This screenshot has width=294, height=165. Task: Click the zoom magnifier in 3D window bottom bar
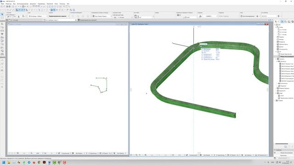click(146, 155)
